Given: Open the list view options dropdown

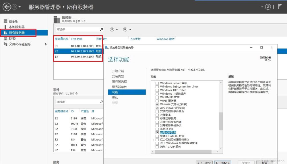Looking at the screenshot, I should coord(114,29).
